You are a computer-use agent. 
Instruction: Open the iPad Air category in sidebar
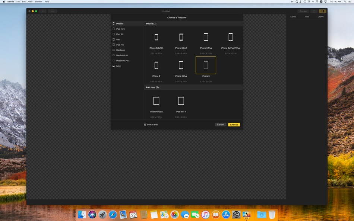point(127,34)
